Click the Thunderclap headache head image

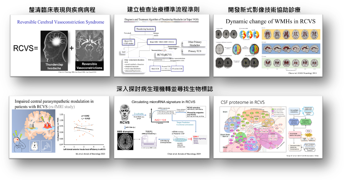click(x=54, y=50)
